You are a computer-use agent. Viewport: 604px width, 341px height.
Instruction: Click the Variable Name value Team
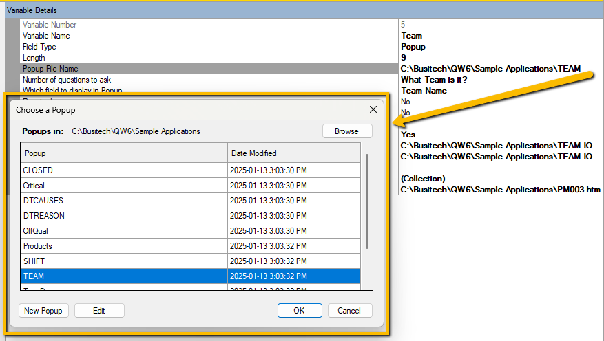tap(412, 36)
